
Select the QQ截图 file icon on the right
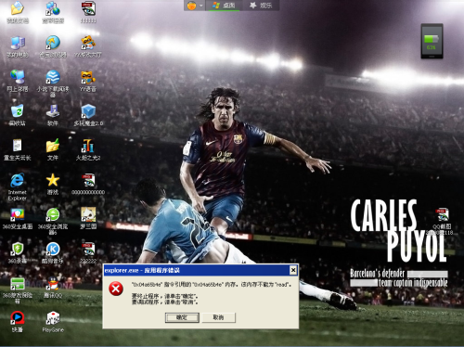click(442, 215)
